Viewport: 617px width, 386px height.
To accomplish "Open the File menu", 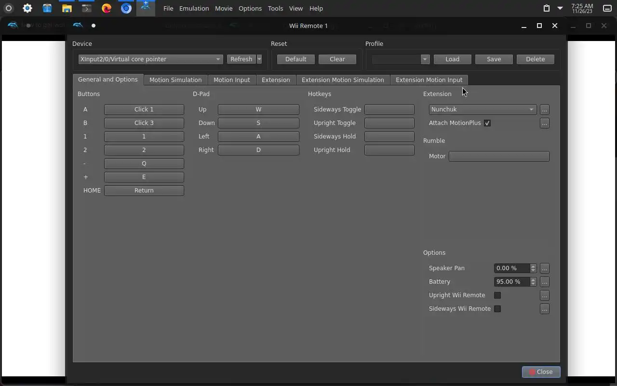I will point(168,8).
